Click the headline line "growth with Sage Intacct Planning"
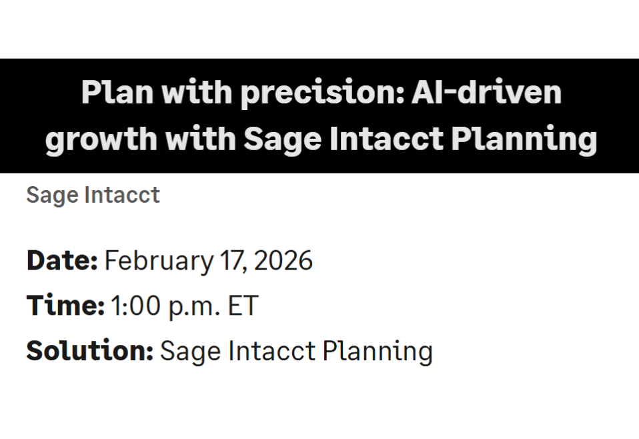 (321, 139)
